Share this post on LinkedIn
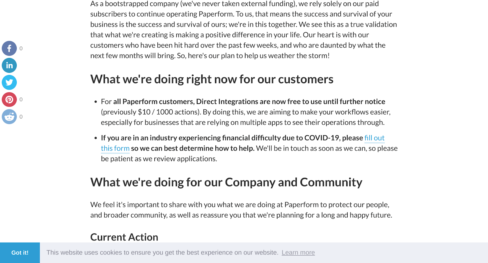The width and height of the screenshot is (488, 263). coord(9,65)
